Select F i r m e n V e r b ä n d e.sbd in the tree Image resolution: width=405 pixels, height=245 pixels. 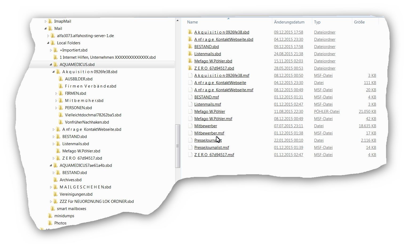[91, 86]
